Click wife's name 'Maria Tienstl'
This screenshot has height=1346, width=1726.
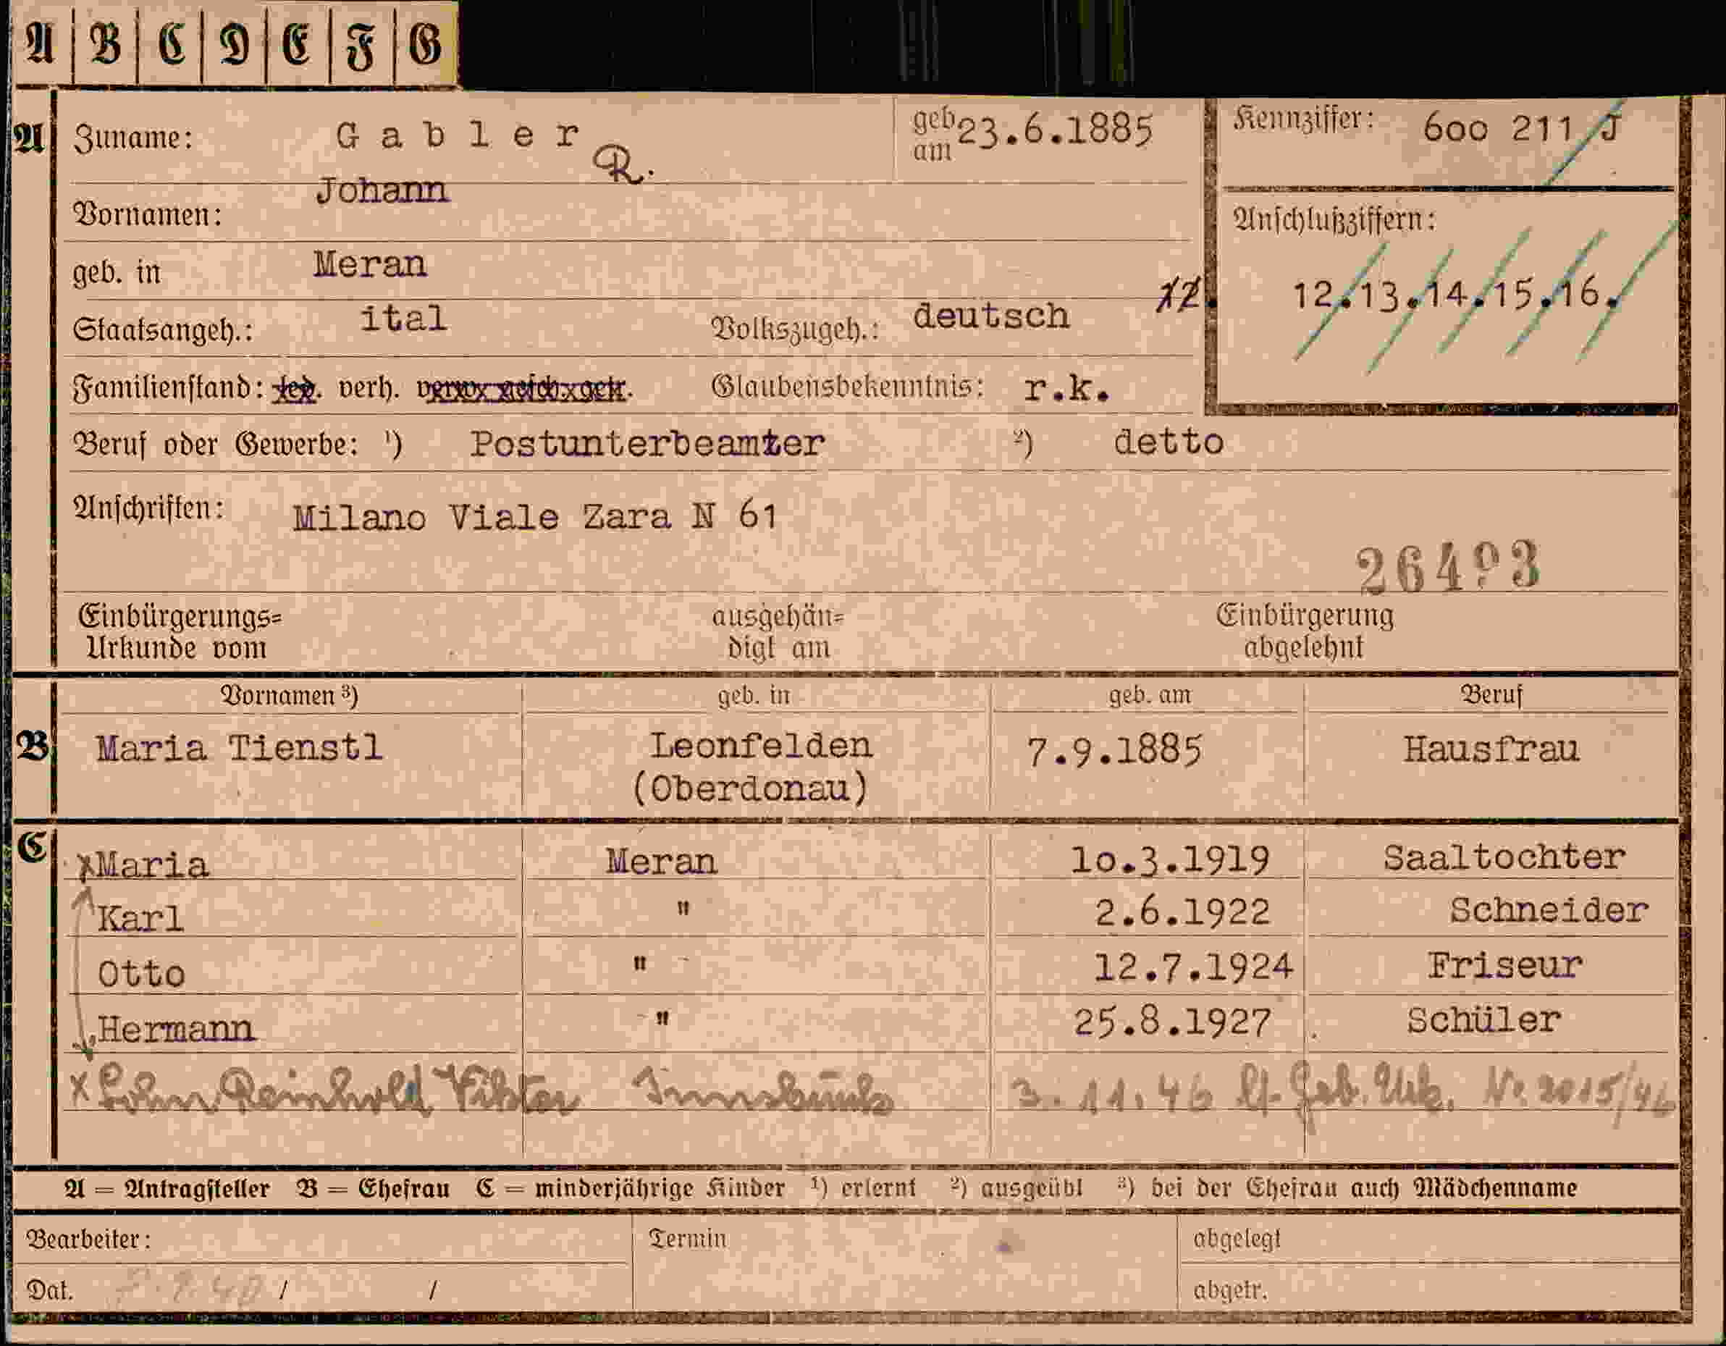[239, 748]
